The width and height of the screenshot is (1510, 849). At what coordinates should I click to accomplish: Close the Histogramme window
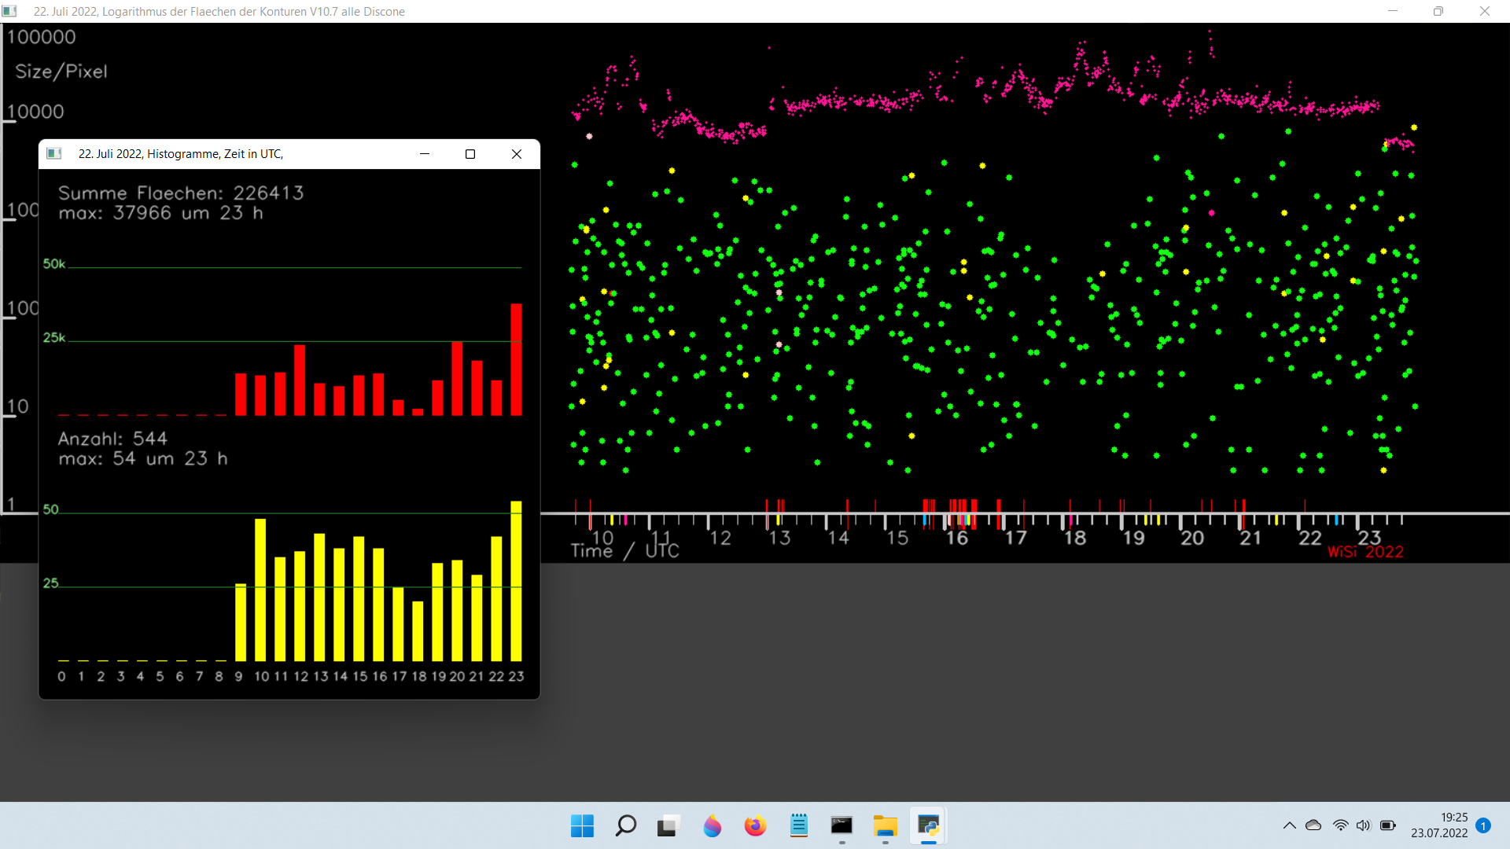(517, 154)
